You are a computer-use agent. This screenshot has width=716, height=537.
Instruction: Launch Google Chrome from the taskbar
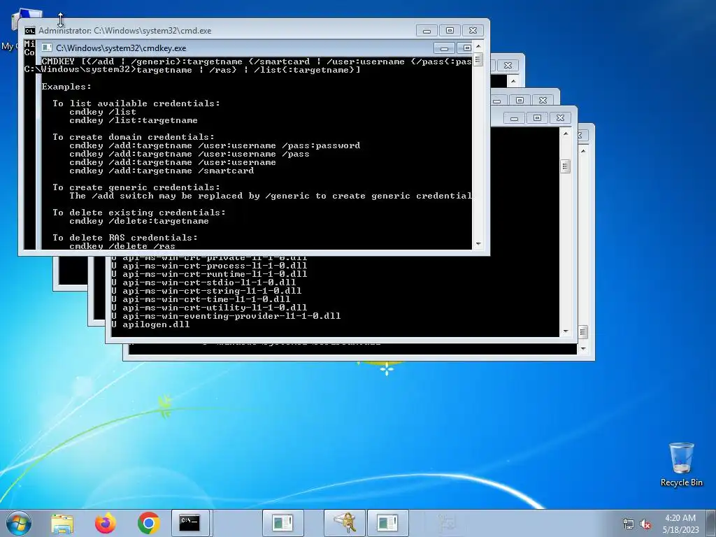(x=148, y=523)
